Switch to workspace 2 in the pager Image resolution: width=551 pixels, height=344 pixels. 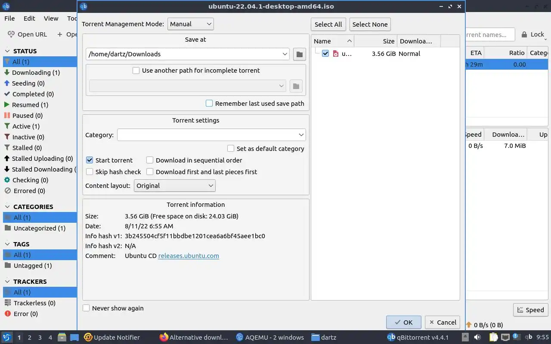(30, 338)
